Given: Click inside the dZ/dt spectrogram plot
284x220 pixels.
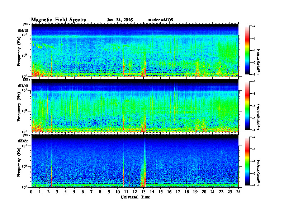Looking at the screenshot, I should click(135, 161).
